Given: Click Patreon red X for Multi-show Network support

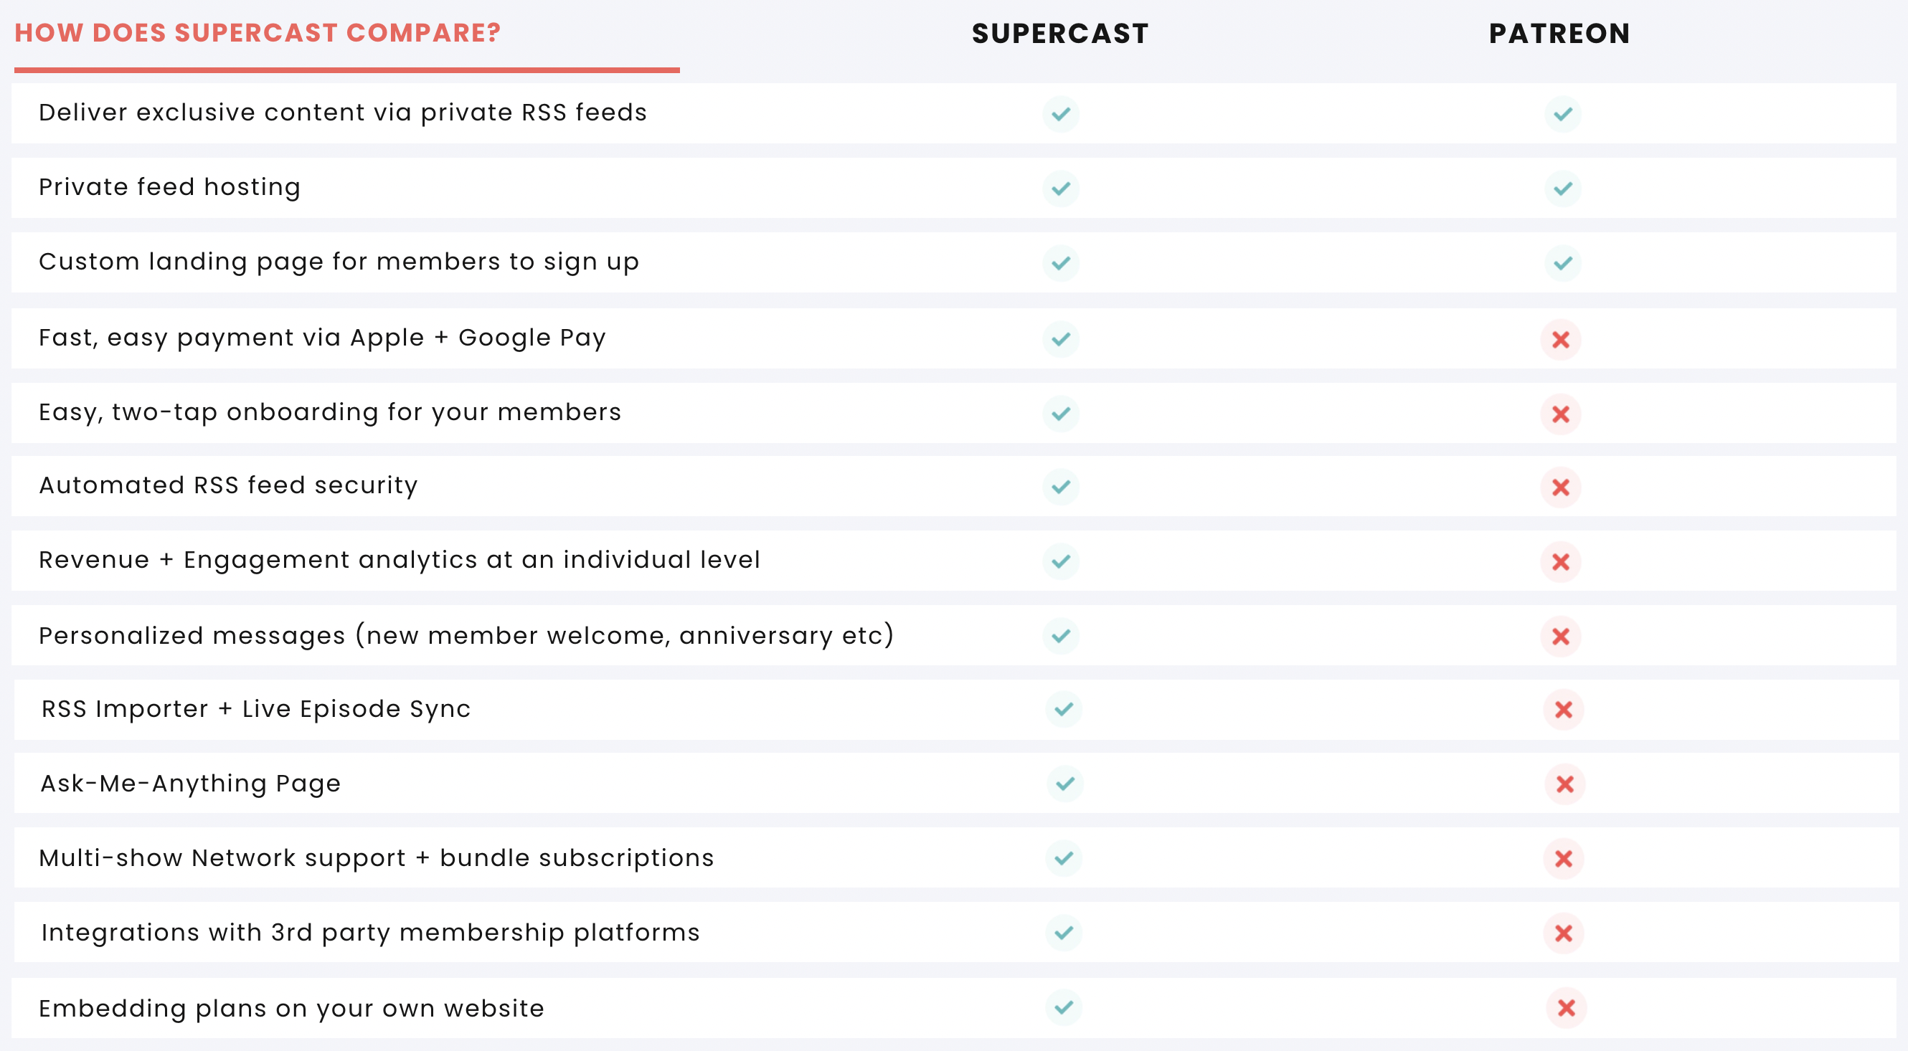Looking at the screenshot, I should coord(1563,859).
